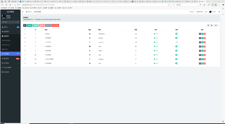
Task: Tick the select-all checkbox in table header
Action: [25, 30]
